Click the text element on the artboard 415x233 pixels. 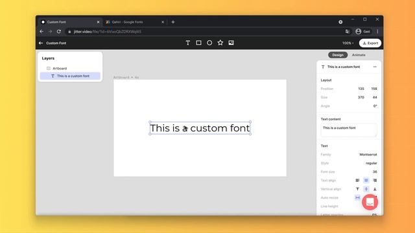[200, 128]
